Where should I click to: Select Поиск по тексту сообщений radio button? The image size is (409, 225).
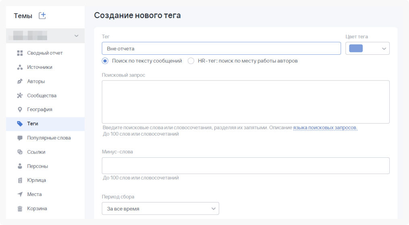point(105,61)
